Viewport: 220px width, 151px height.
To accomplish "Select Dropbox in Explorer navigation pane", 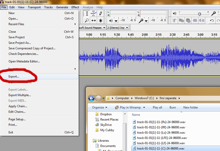I will tap(106, 114).
